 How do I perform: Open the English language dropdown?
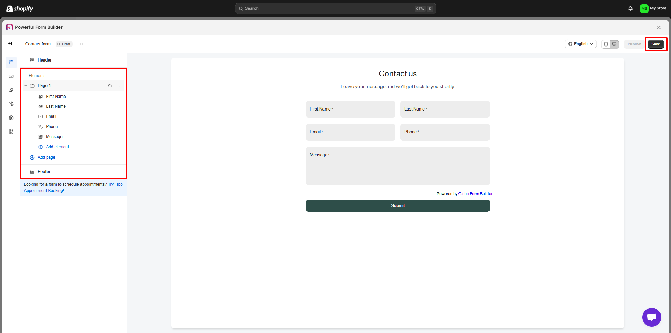(x=580, y=44)
